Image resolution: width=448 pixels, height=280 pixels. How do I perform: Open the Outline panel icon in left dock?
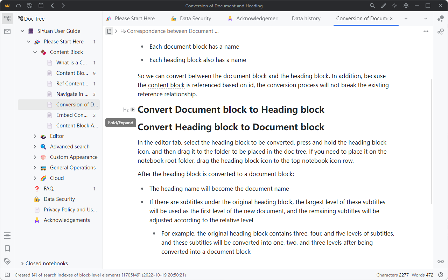pyautogui.click(x=7, y=236)
